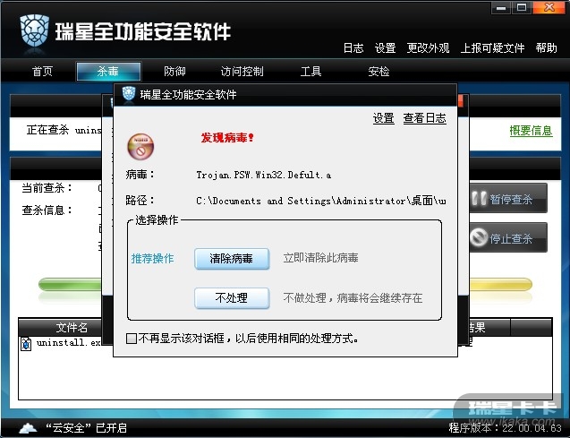Open the 帮助 menu
Viewport: 570px width, 438px height.
pyautogui.click(x=547, y=48)
